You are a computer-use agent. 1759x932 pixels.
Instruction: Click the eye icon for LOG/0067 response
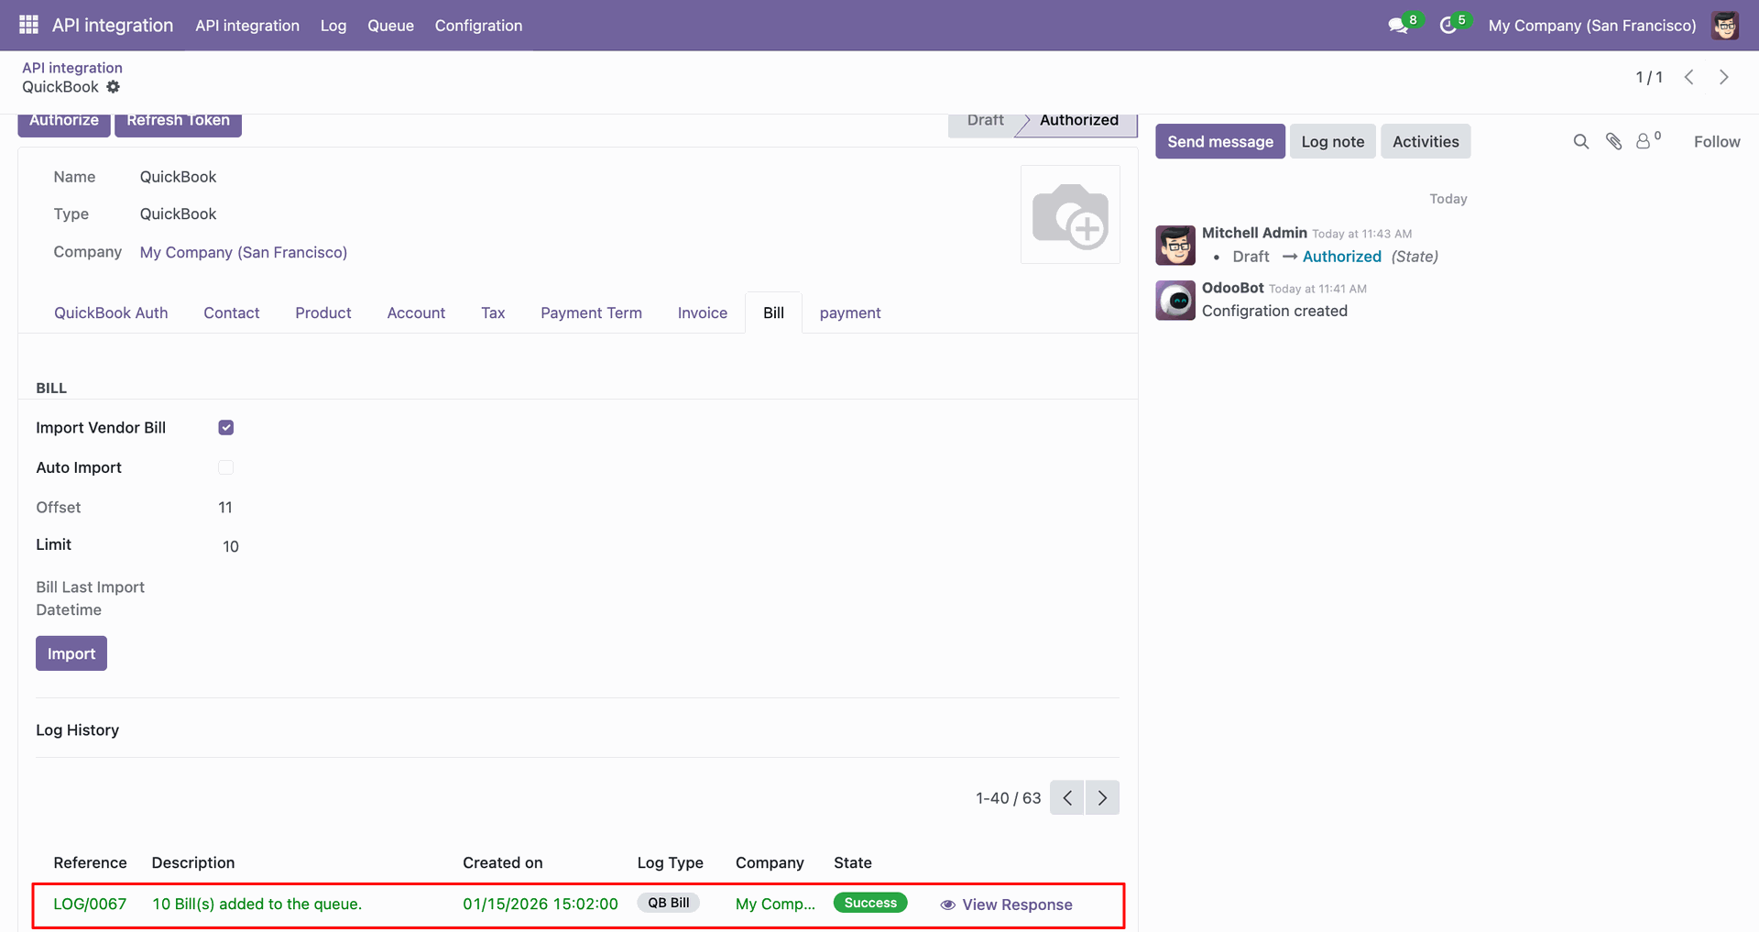tap(948, 905)
